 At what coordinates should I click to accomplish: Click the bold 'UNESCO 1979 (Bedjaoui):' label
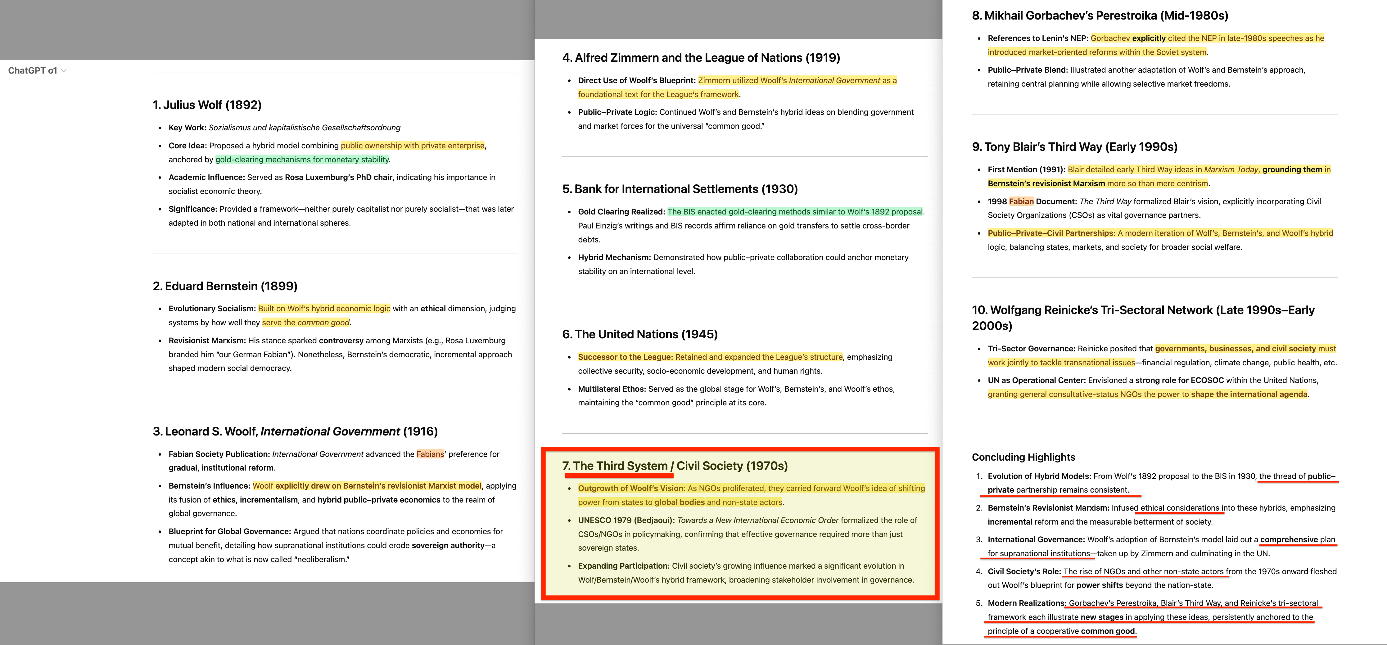[x=626, y=520]
